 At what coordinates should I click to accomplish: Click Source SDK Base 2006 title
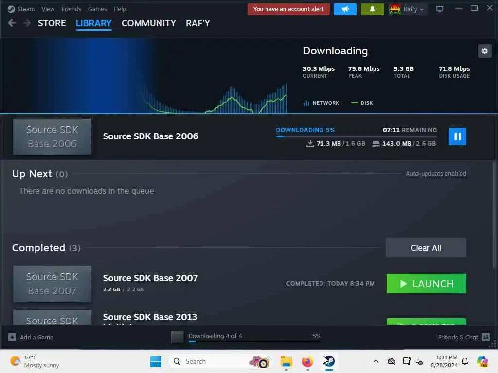[151, 136]
